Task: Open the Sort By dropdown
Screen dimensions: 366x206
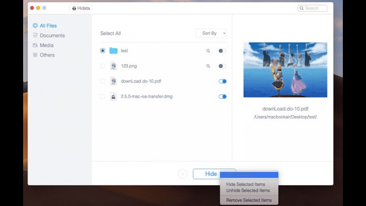Action: click(x=211, y=33)
